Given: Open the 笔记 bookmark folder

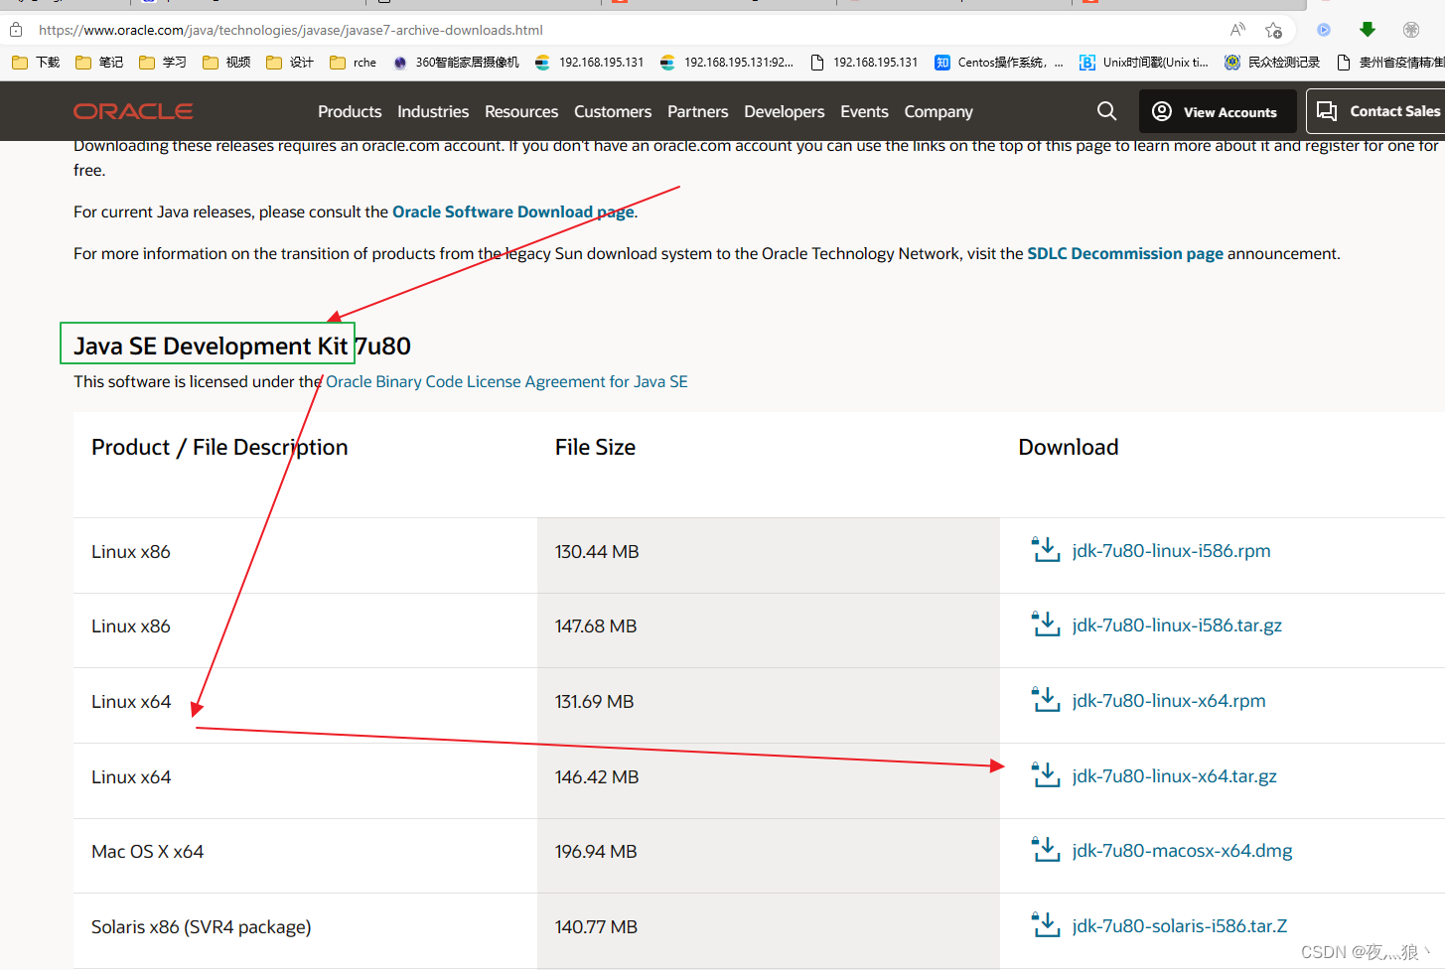Looking at the screenshot, I should 99,63.
